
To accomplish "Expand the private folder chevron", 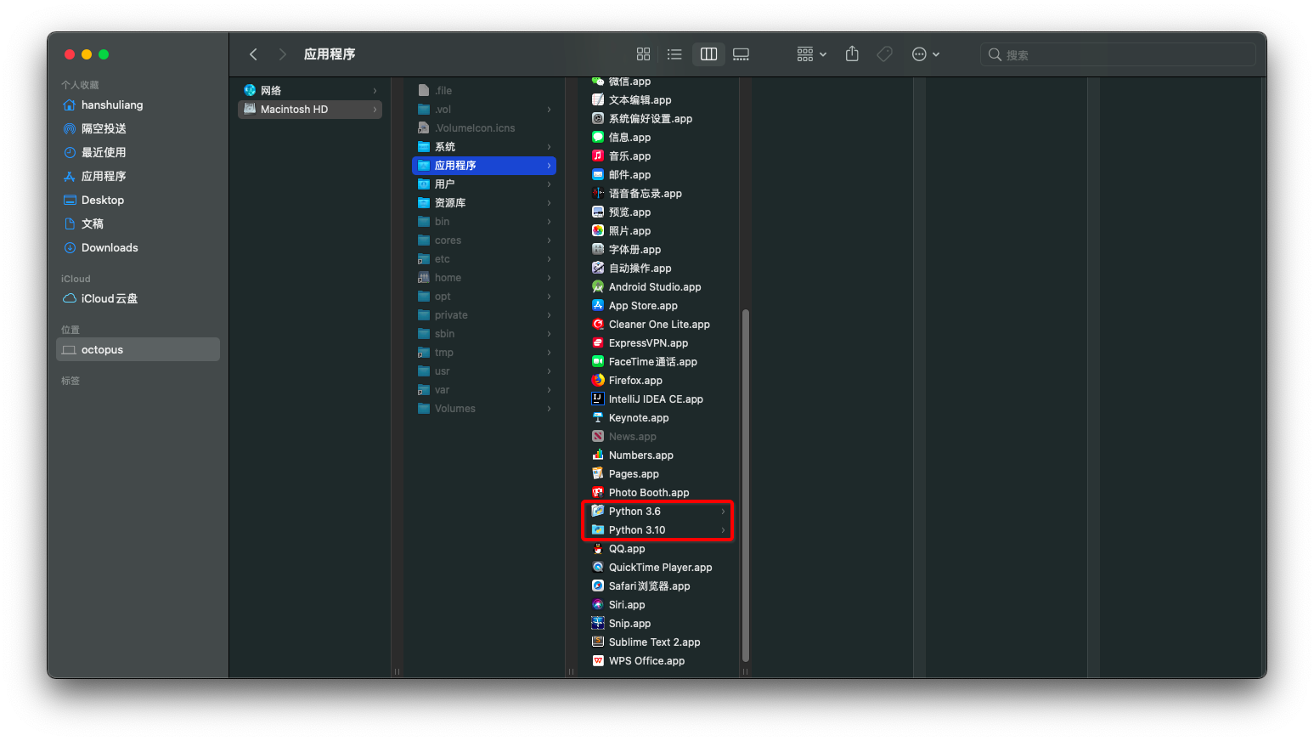I will (x=549, y=315).
